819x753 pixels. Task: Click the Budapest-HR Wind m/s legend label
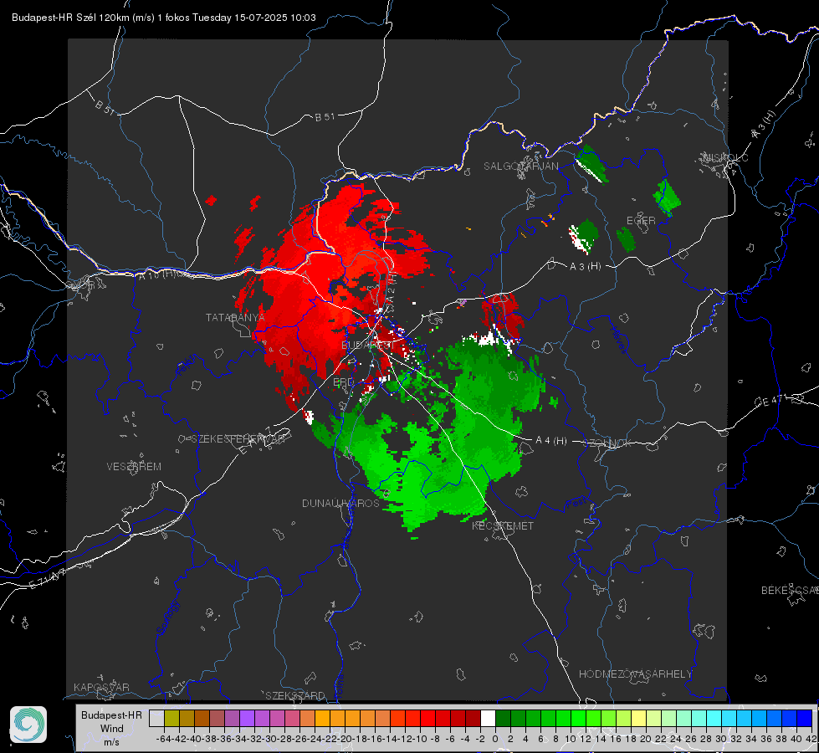[x=112, y=729]
